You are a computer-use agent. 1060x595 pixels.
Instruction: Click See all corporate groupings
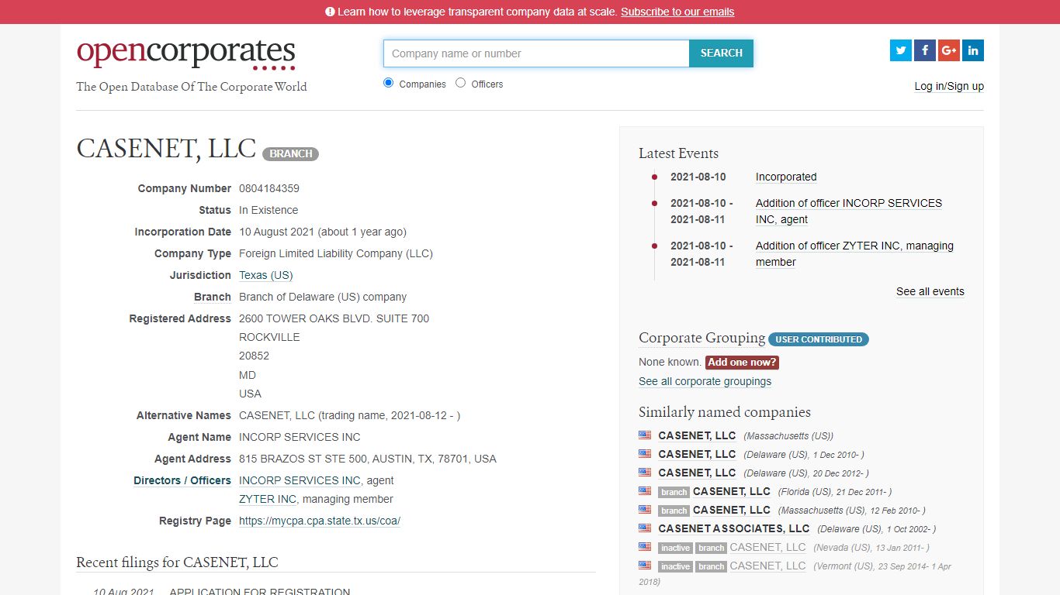705,381
